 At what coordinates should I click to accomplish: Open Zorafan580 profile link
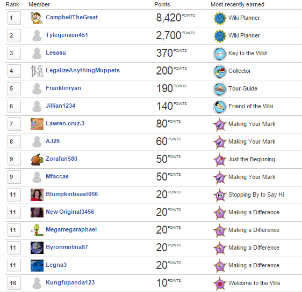click(61, 159)
